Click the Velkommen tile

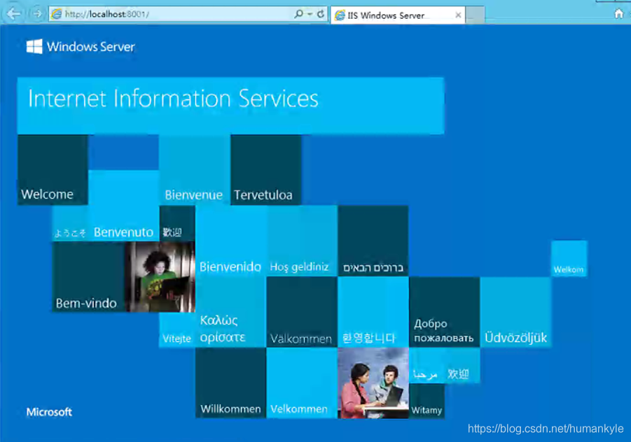point(302,383)
